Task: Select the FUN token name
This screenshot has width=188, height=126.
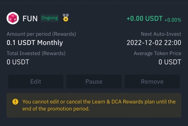Action: 30,18
